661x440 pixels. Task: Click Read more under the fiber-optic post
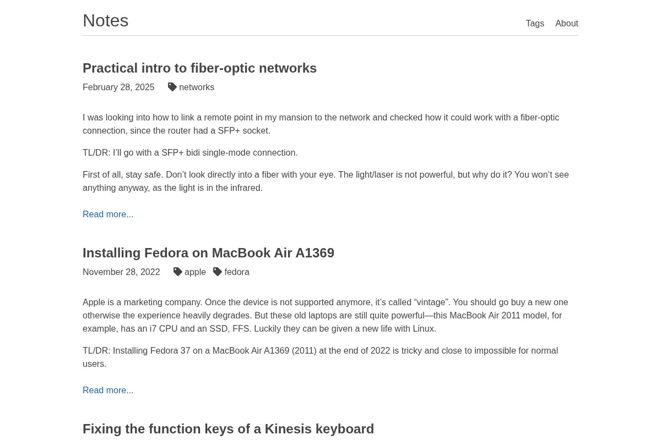click(x=108, y=214)
